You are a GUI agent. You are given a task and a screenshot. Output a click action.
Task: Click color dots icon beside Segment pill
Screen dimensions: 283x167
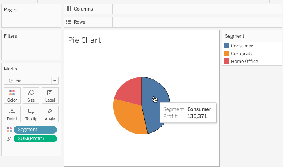tap(9, 130)
